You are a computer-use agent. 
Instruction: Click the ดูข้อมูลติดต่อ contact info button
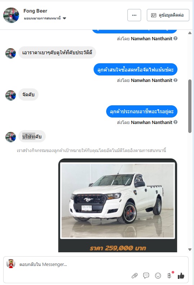click(x=168, y=15)
